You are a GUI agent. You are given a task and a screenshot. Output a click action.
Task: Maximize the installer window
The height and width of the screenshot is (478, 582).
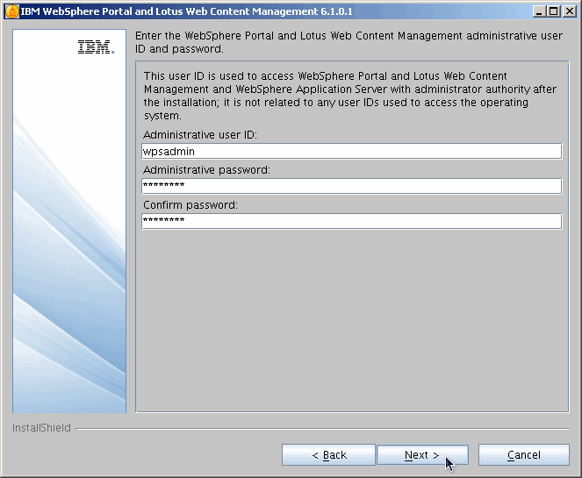point(553,11)
